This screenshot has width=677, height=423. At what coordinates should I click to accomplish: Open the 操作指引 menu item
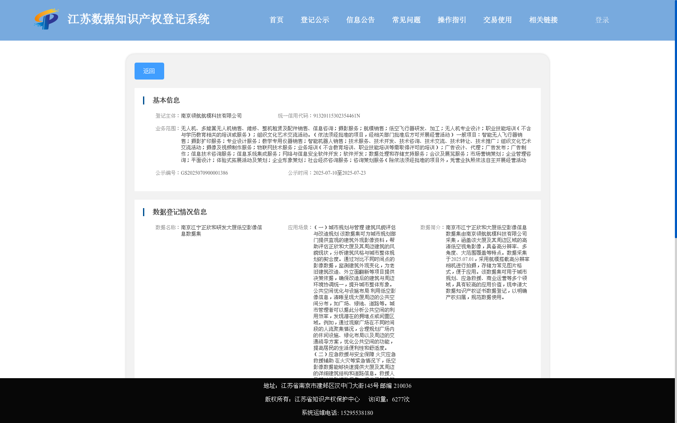[452, 20]
